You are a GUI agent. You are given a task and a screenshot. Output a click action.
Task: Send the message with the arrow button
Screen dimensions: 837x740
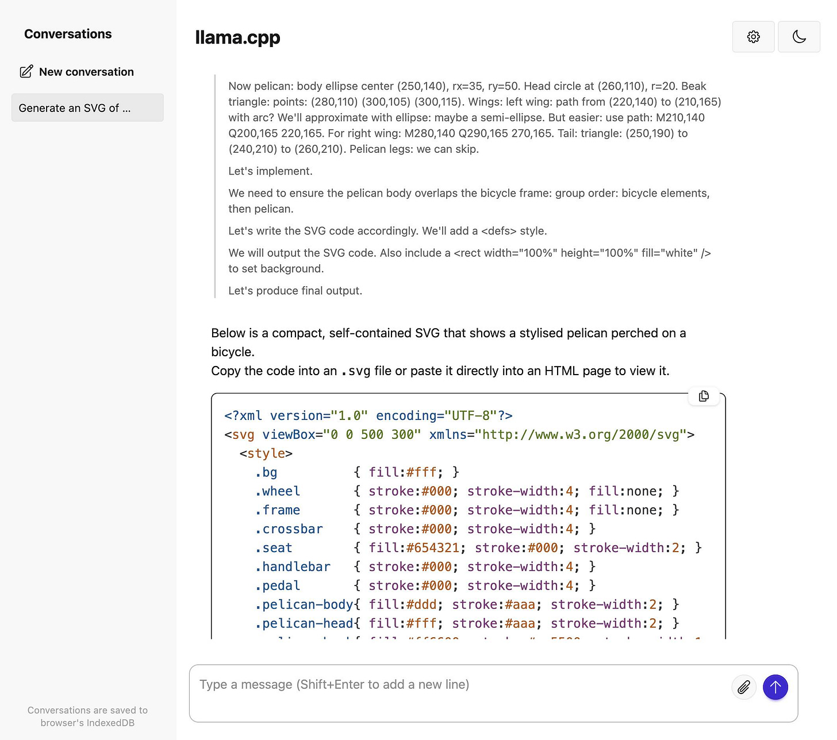(775, 687)
